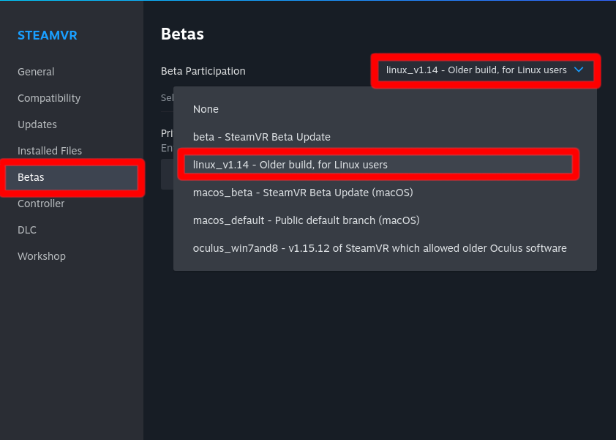Screen dimensions: 616x440
Task: Select the None beta option
Action: click(206, 109)
